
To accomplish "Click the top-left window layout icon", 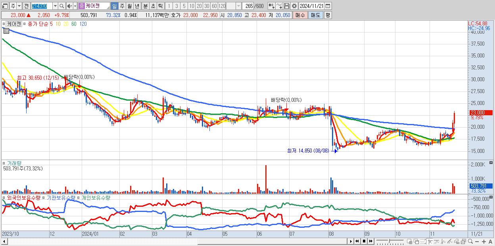I will coord(5,6).
